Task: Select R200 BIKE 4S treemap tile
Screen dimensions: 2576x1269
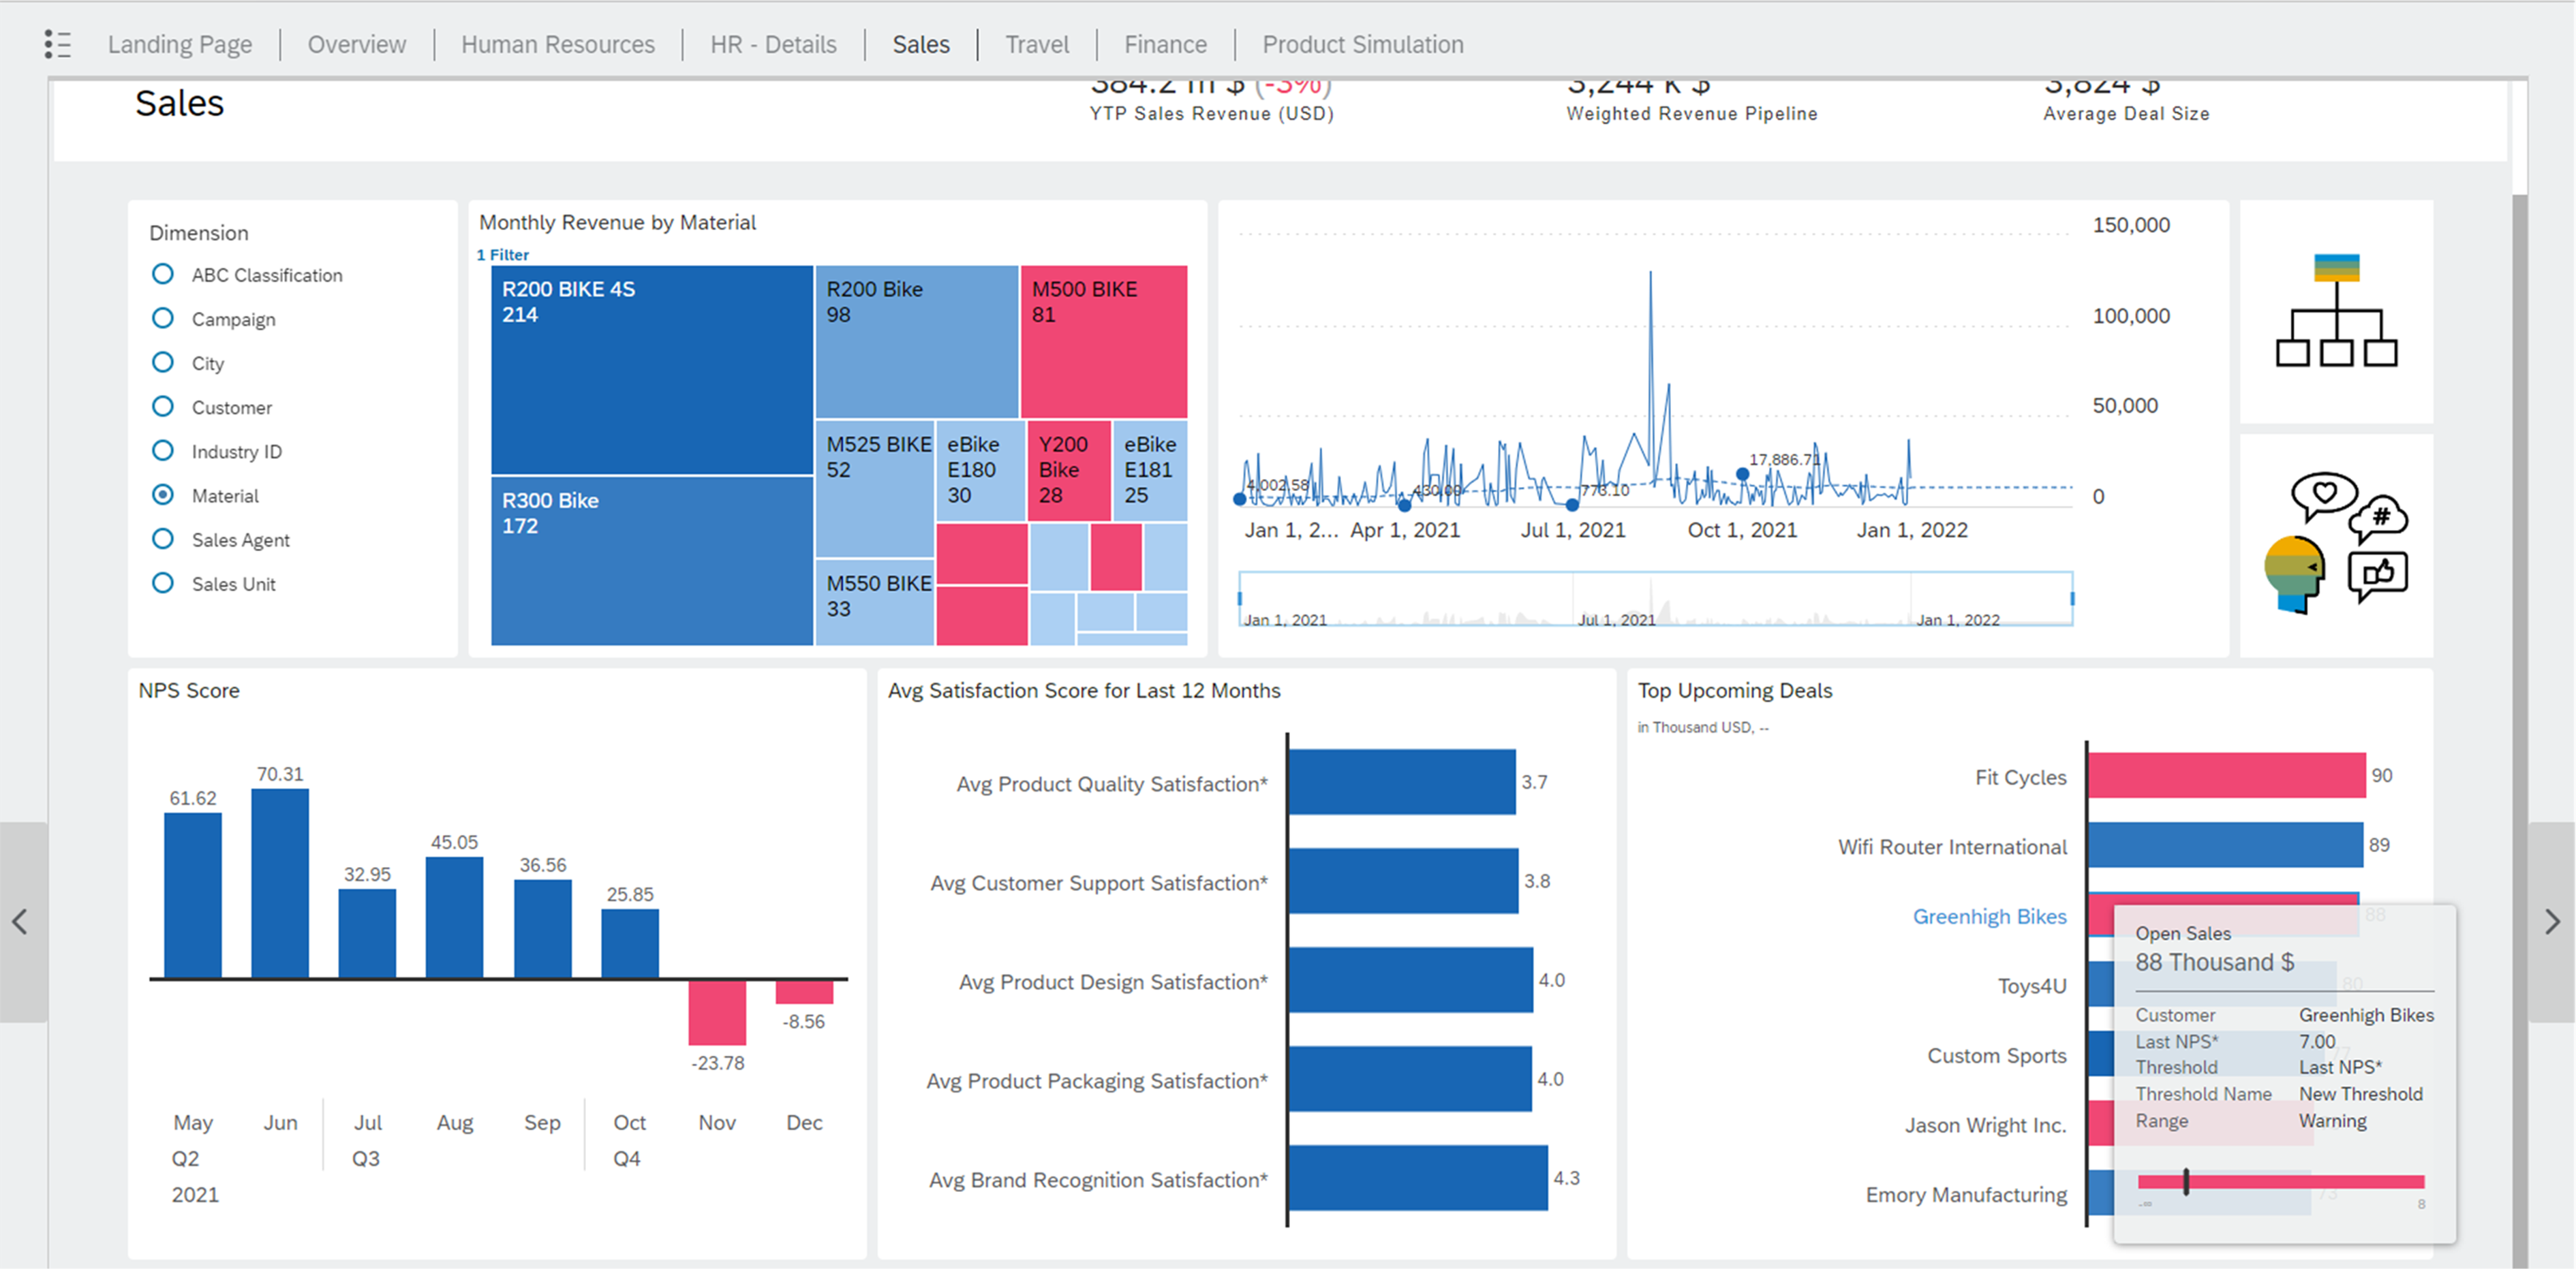Action: (x=652, y=370)
